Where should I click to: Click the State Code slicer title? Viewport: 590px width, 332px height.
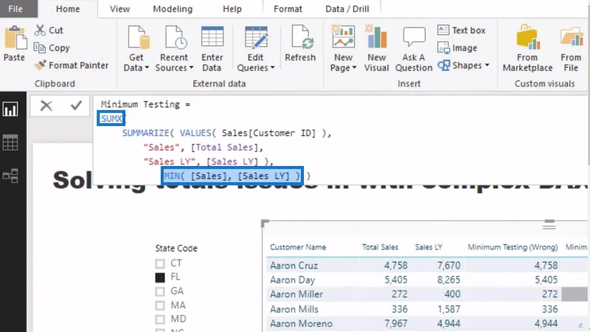[176, 249]
